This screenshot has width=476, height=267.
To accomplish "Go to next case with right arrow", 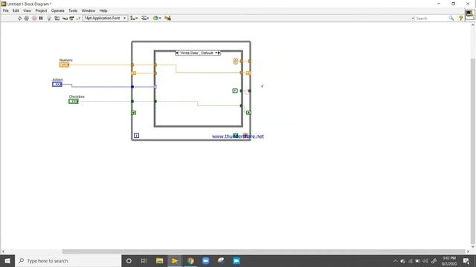I will tap(219, 53).
